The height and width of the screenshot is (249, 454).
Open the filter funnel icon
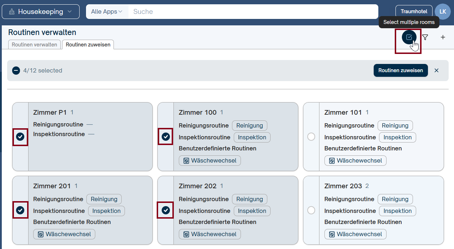point(425,37)
